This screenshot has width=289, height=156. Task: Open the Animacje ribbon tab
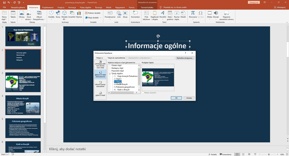point(72,7)
